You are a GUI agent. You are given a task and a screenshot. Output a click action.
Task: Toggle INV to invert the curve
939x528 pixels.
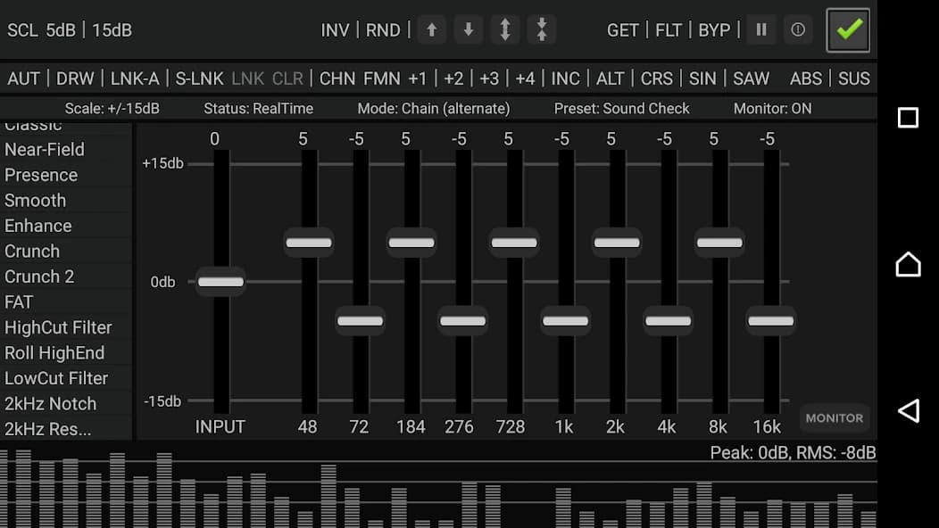pos(335,29)
